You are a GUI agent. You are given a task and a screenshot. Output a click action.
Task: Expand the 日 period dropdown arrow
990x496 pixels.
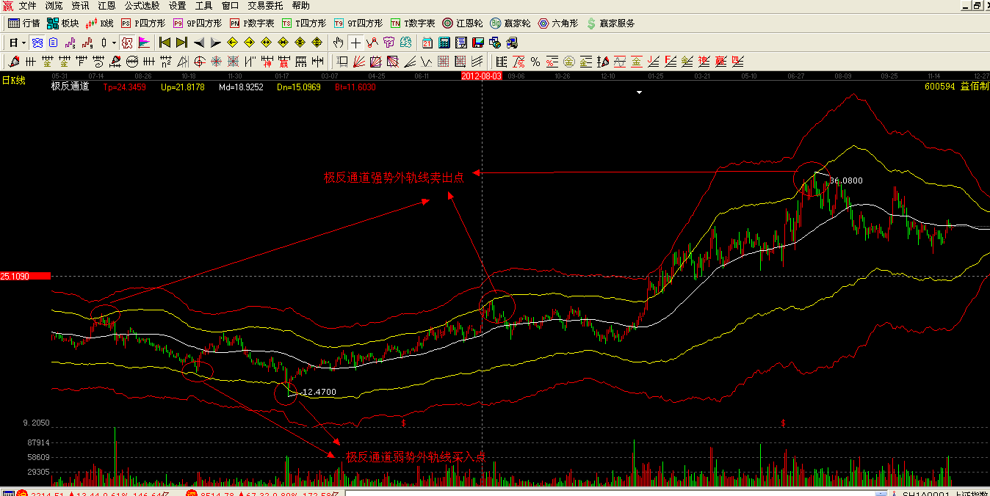(24, 43)
